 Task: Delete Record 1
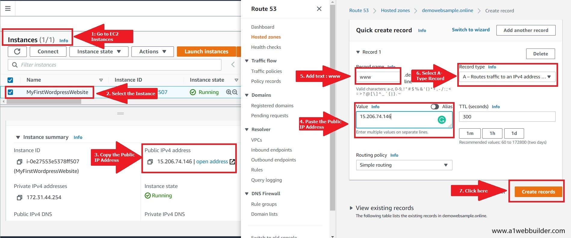[540, 54]
